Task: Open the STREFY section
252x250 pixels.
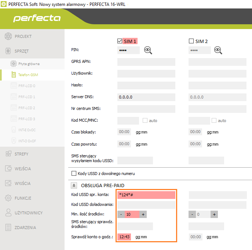Action: (x=32, y=154)
